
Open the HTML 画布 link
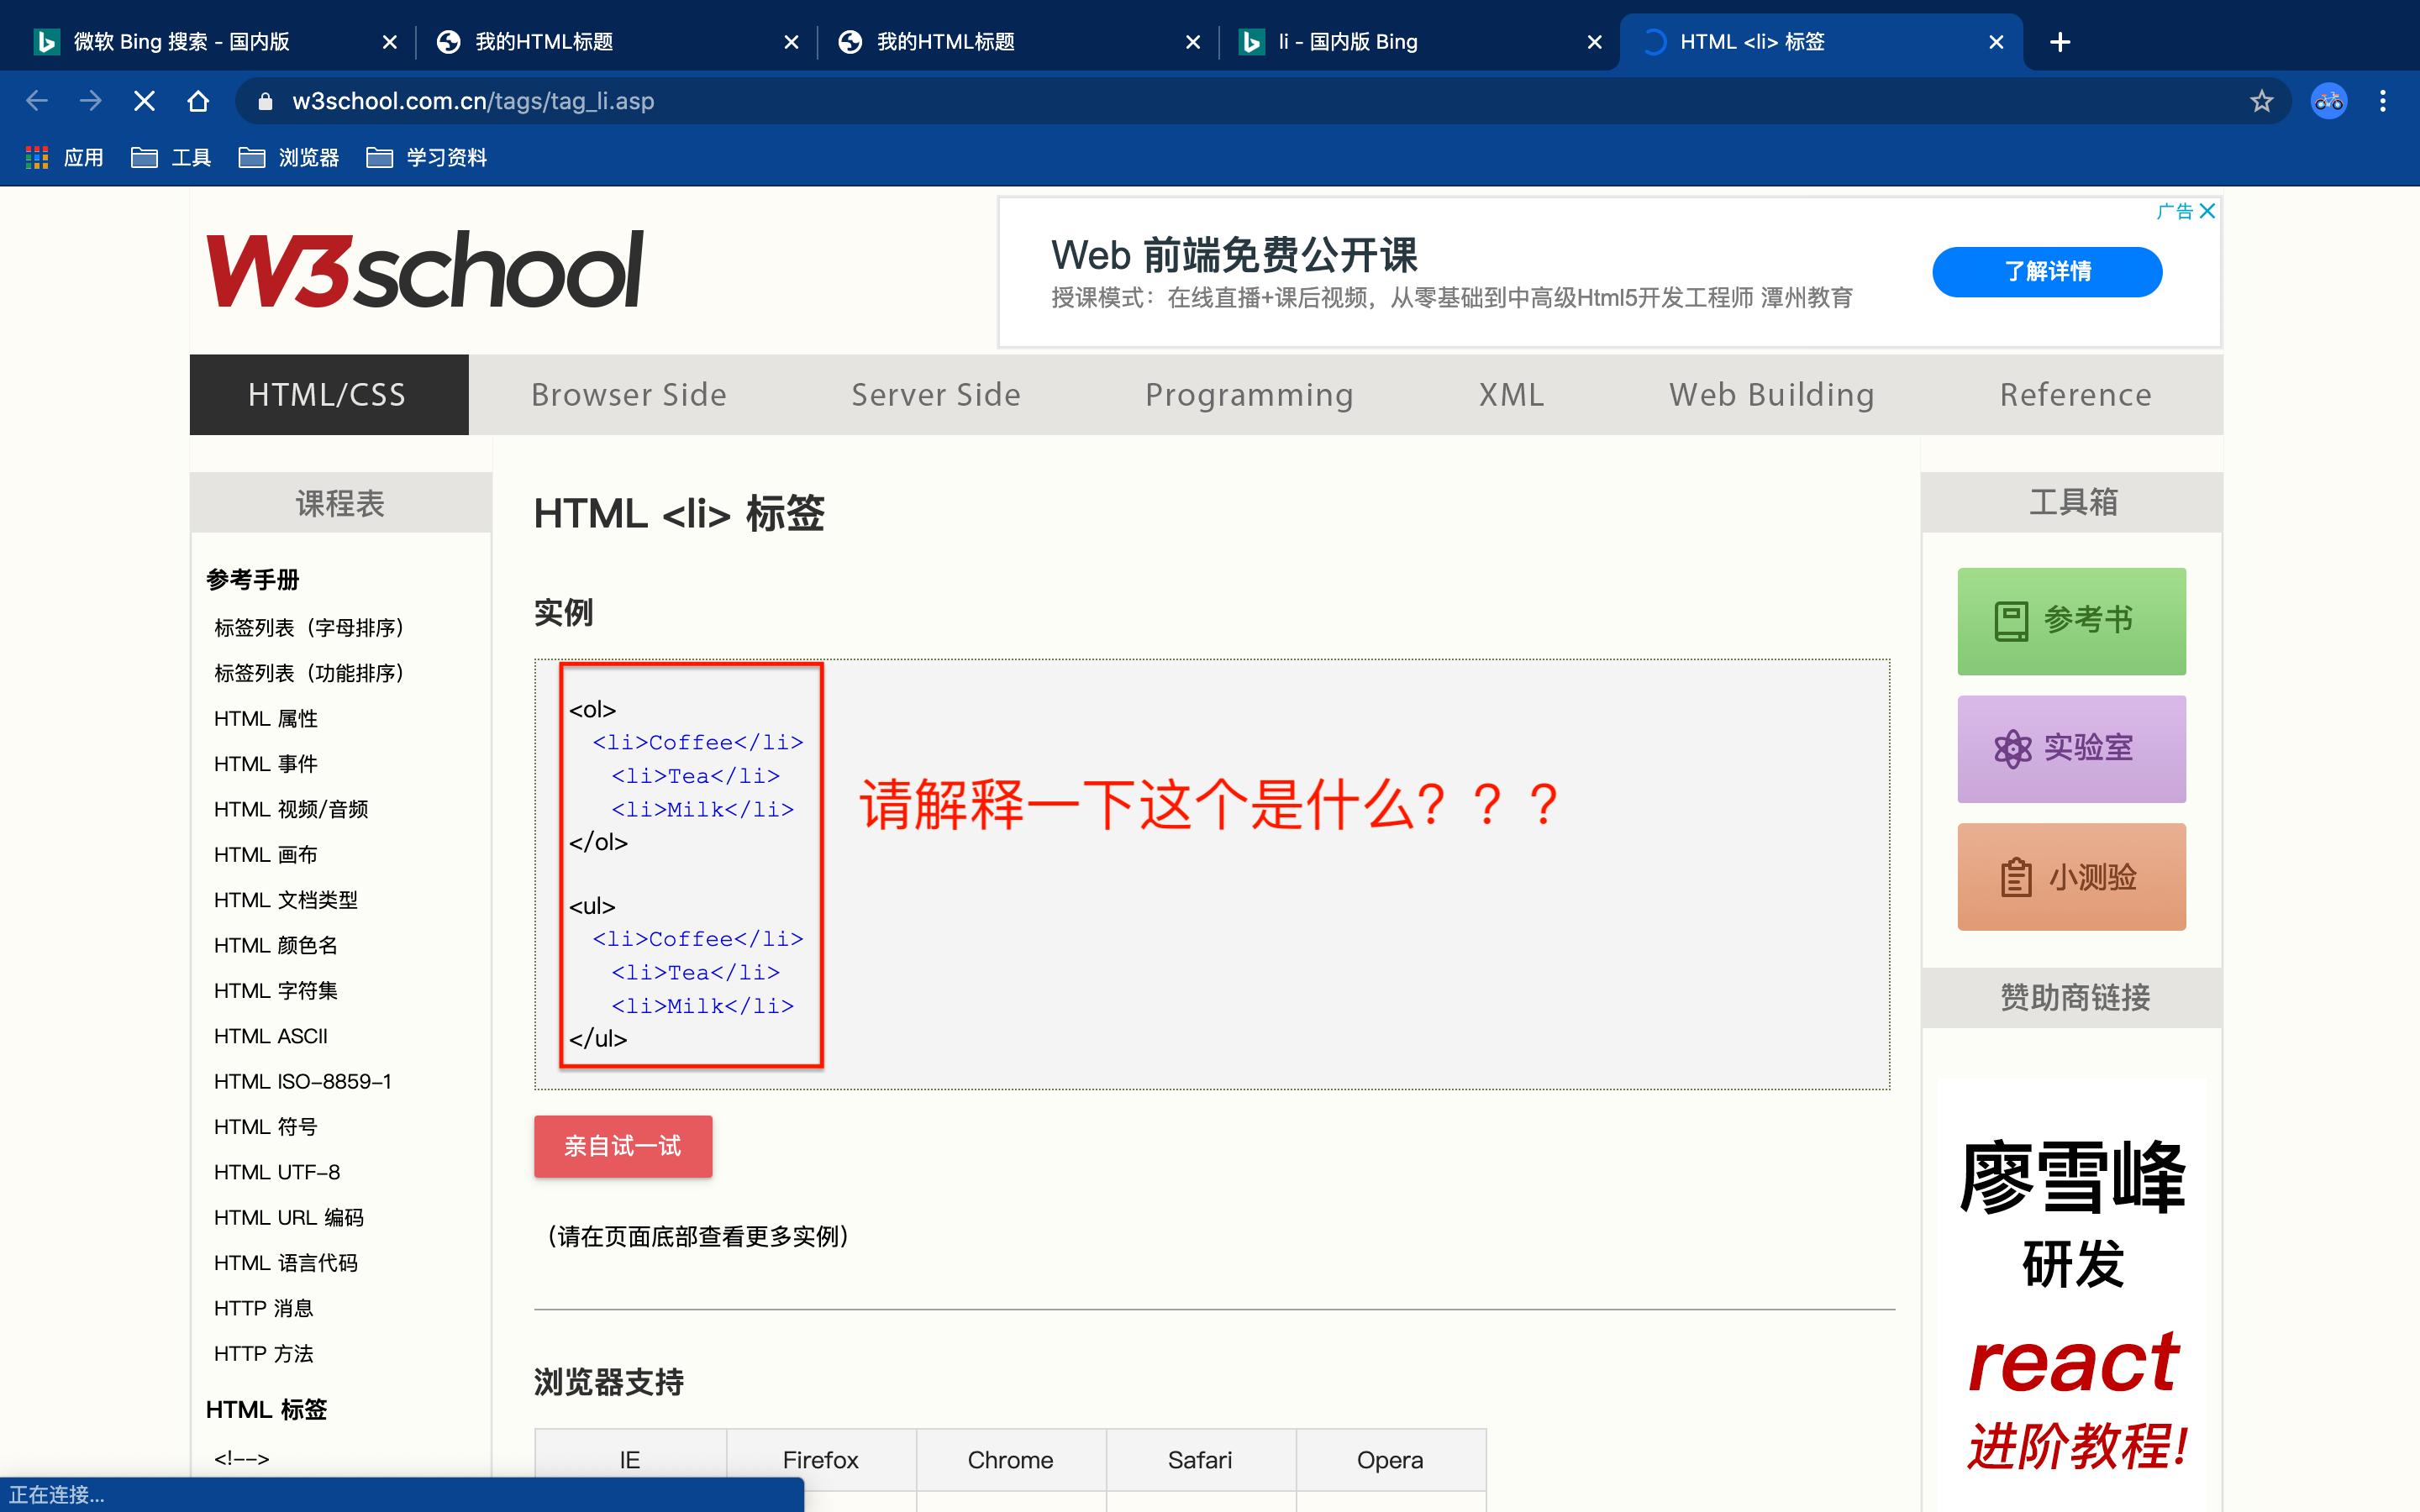(266, 855)
